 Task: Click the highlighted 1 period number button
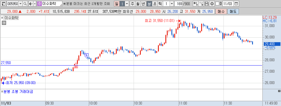coord(122,4)
